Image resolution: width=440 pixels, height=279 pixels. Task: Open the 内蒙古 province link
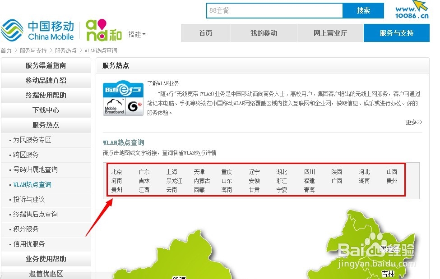coord(202,181)
